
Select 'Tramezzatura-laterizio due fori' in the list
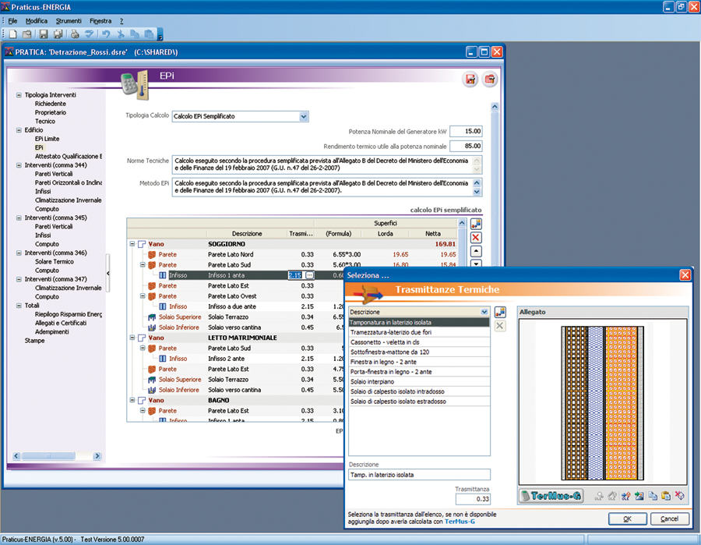click(419, 332)
